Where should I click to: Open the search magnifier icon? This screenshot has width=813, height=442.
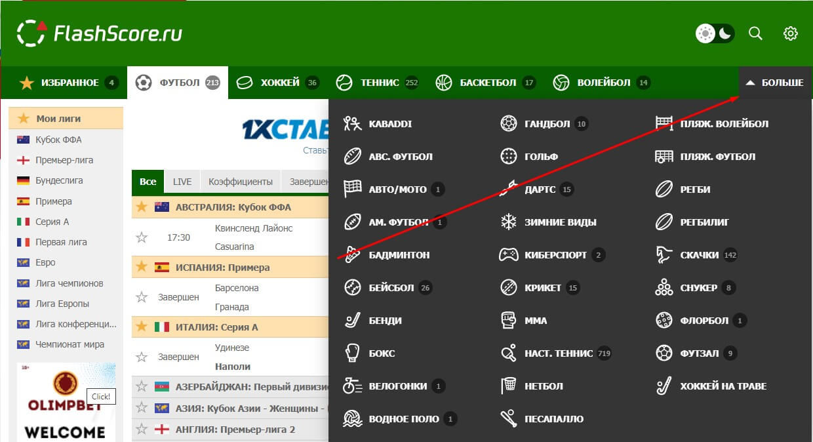(x=755, y=33)
